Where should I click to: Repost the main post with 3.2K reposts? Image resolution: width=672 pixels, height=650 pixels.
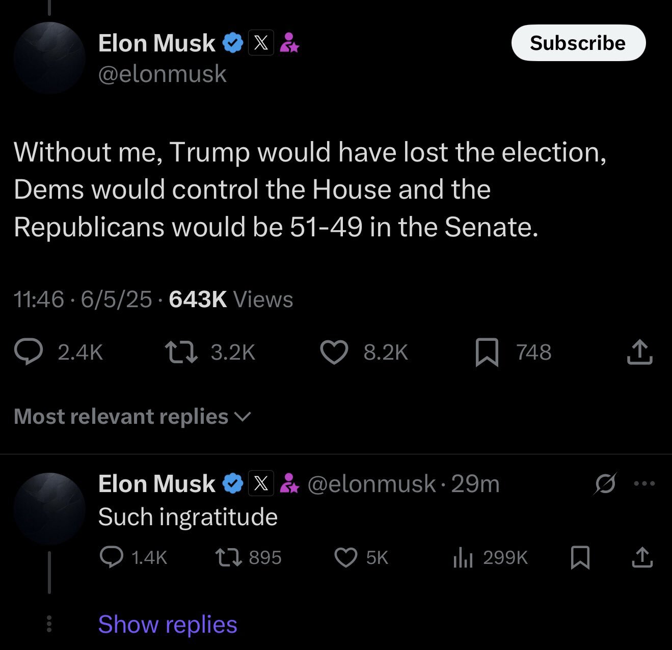coord(181,353)
